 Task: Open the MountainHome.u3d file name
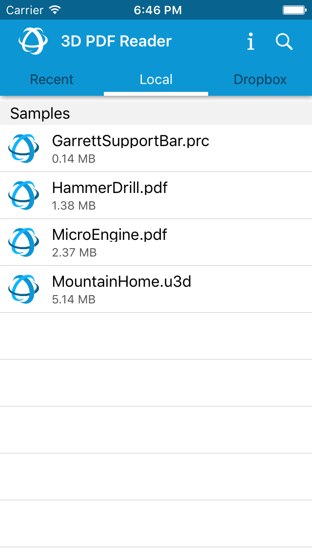121,282
